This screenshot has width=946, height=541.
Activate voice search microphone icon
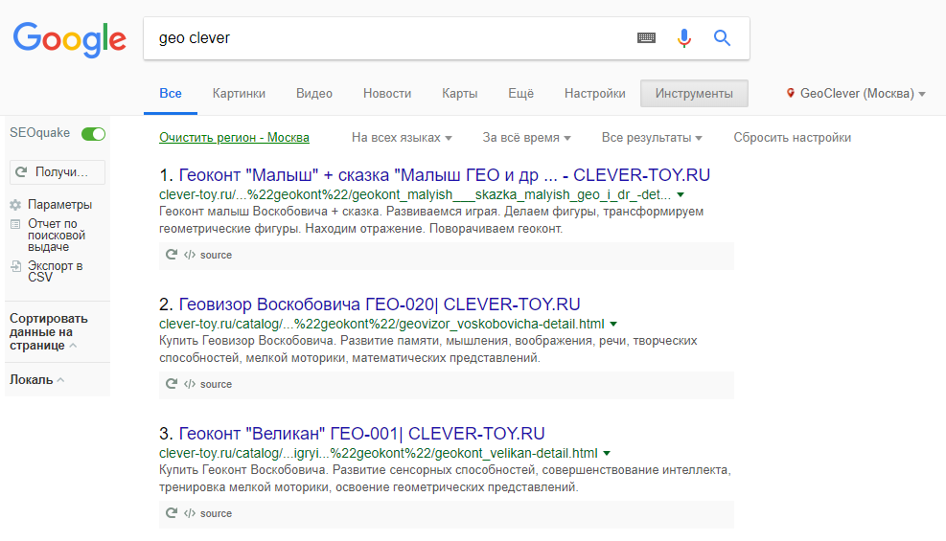[x=683, y=38]
